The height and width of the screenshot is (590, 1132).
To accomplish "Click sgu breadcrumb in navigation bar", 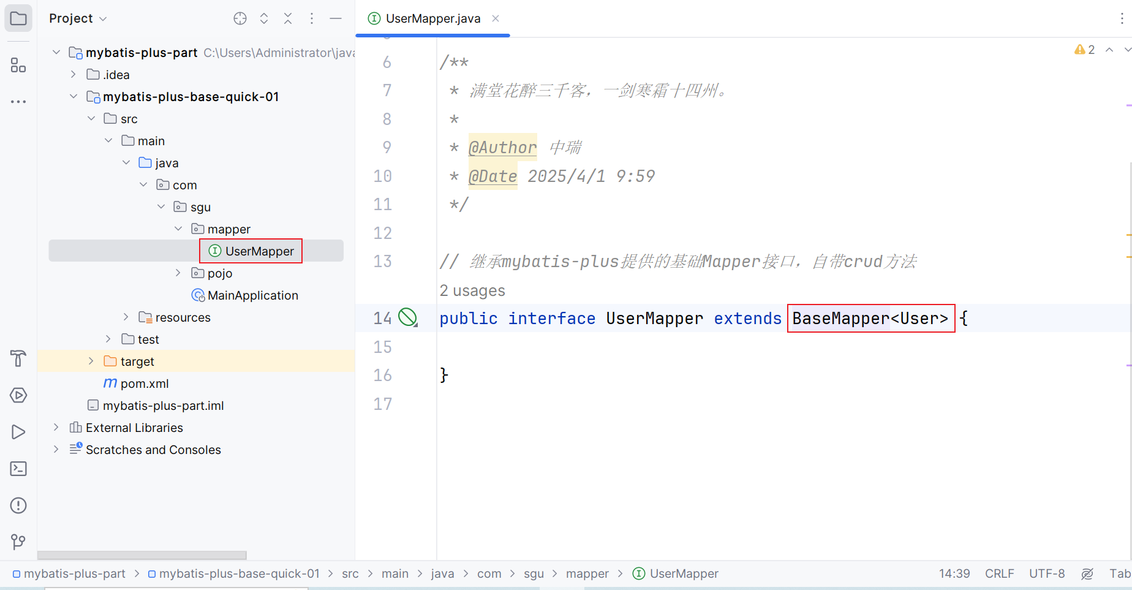I will [x=534, y=574].
